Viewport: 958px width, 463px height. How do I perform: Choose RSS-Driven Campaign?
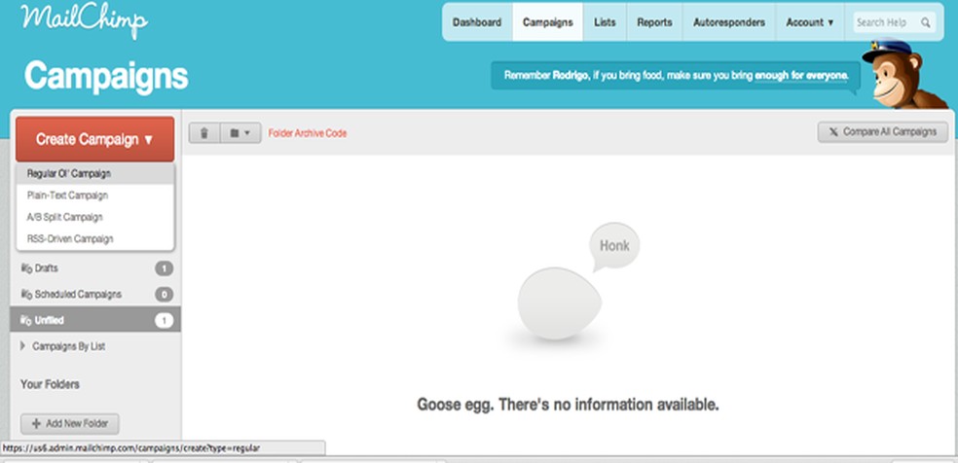pos(94,239)
